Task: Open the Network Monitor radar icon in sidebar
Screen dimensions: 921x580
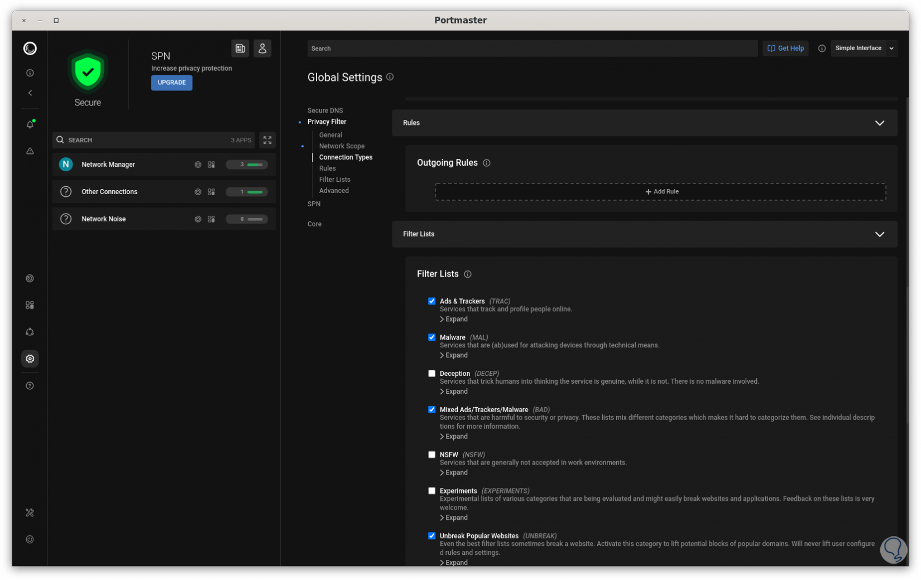Action: tap(30, 278)
